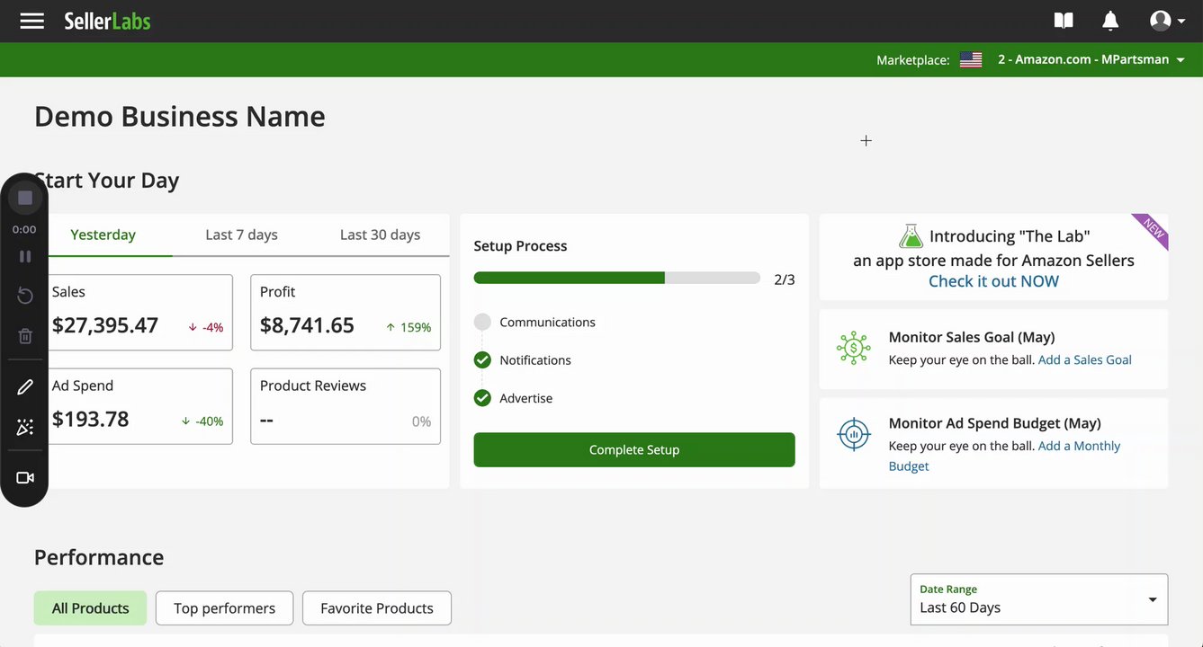Switch to the Last 30 days tab
Image resolution: width=1203 pixels, height=647 pixels.
380,235
